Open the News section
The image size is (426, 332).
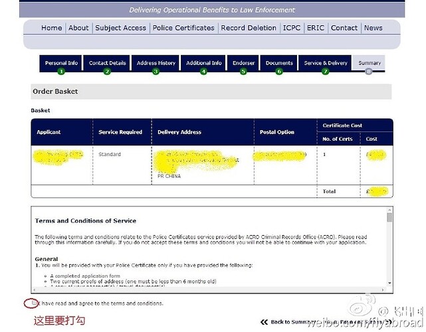373,28
